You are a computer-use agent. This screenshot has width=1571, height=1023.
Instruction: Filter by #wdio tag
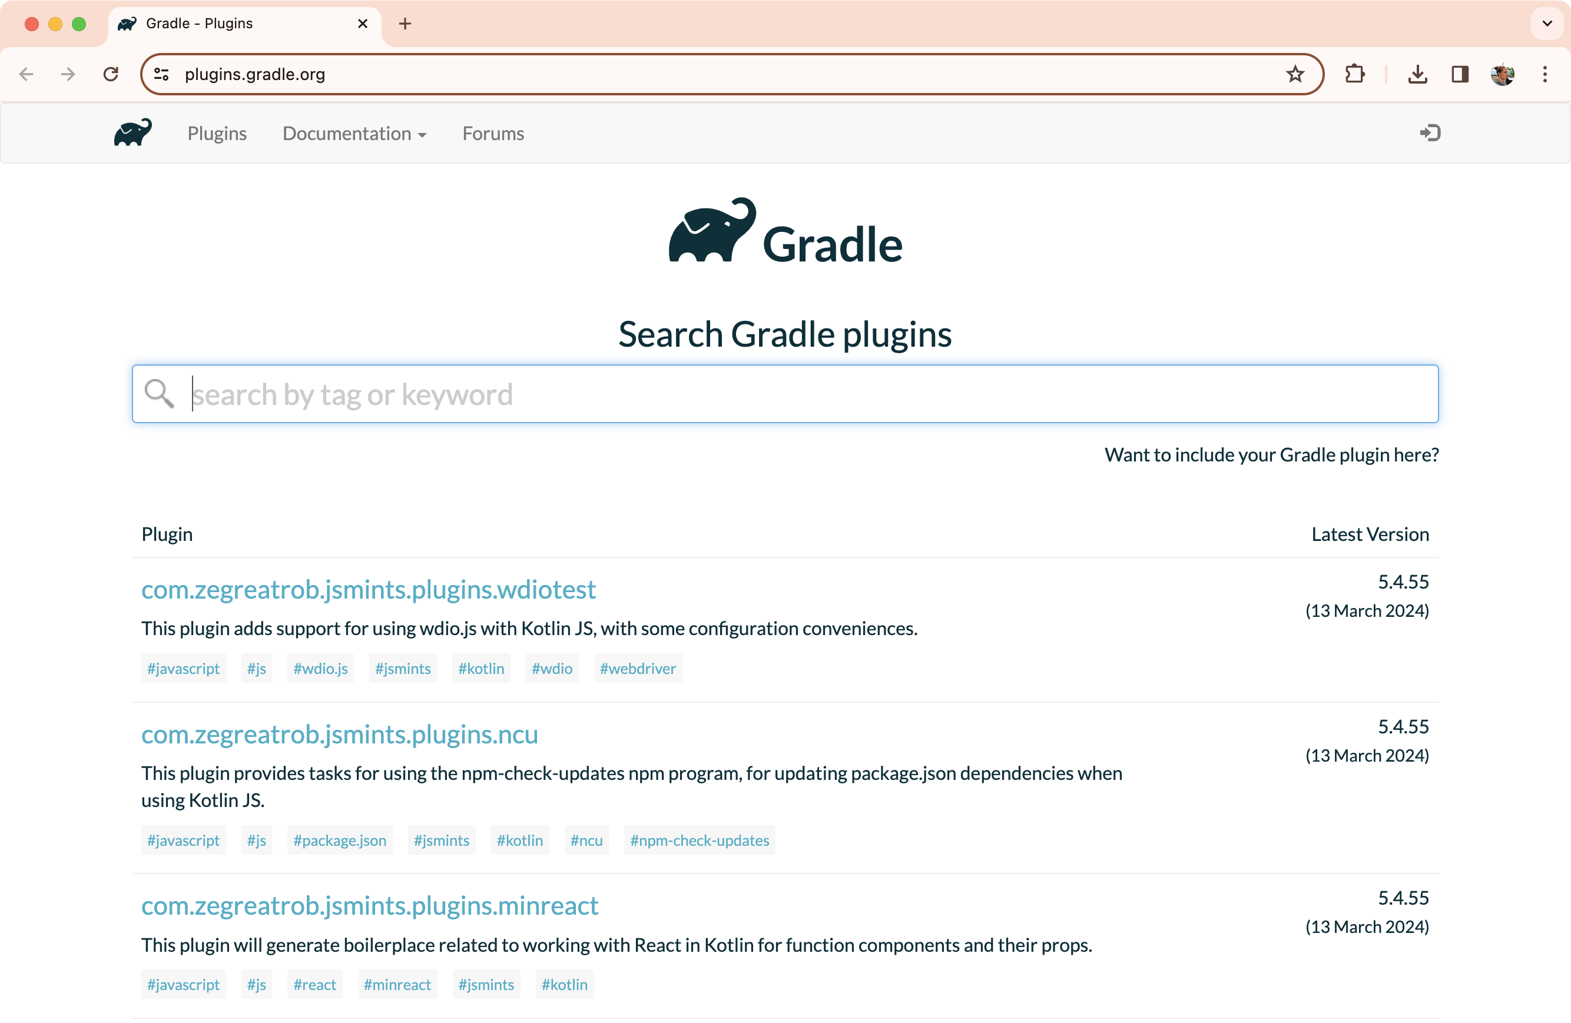click(x=552, y=669)
